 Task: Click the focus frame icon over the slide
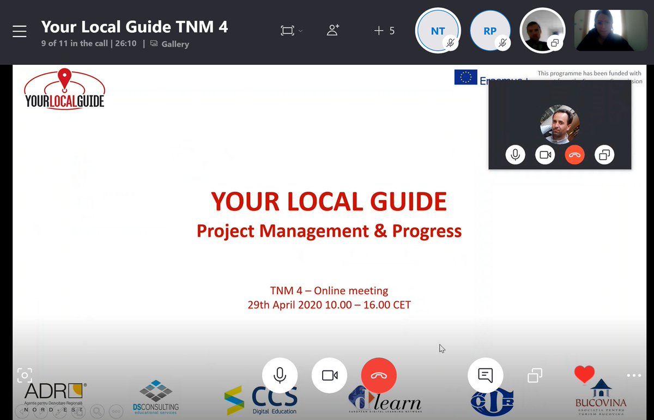tap(25, 375)
